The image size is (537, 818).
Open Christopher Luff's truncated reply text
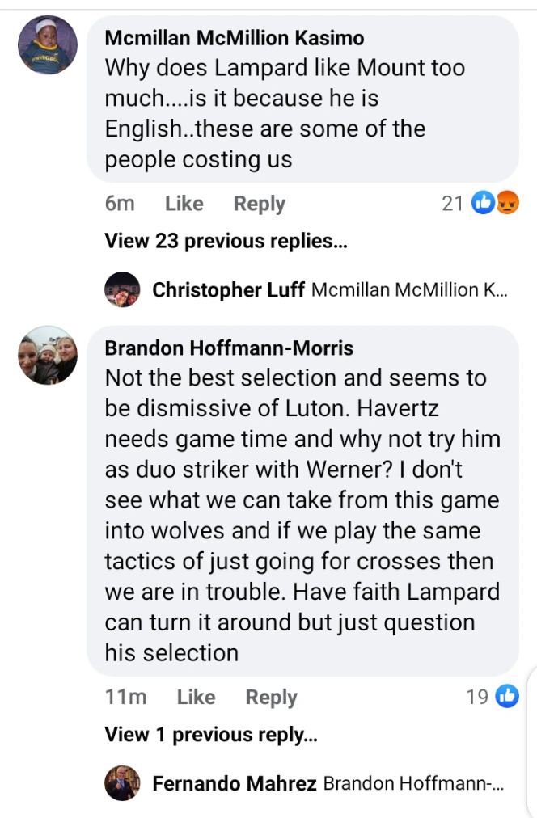[x=409, y=289]
